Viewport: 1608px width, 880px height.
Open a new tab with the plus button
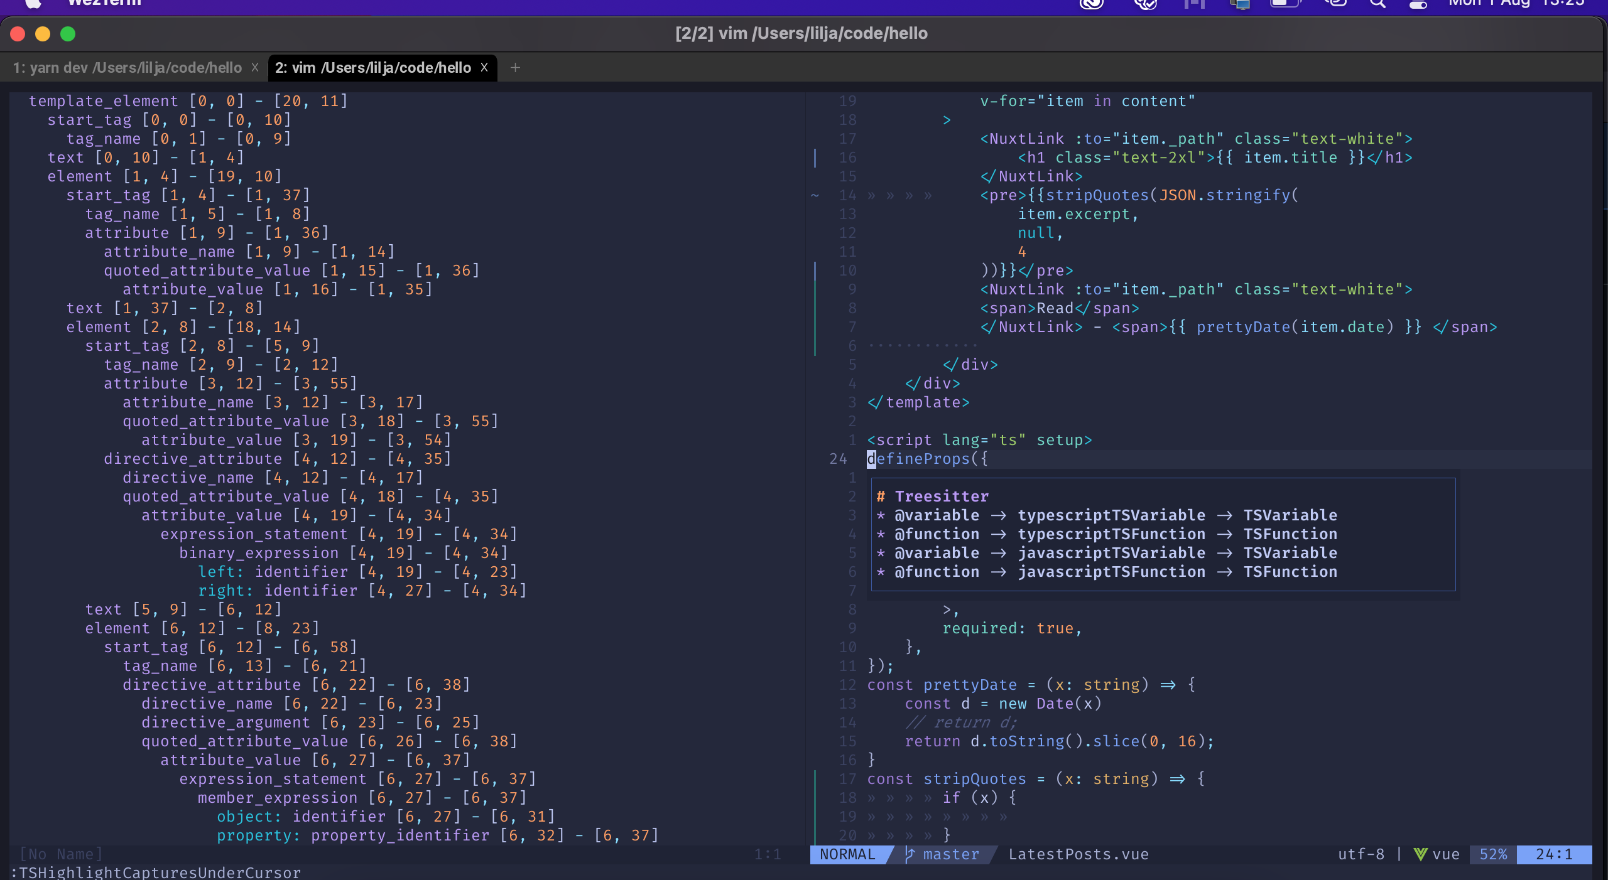(516, 68)
